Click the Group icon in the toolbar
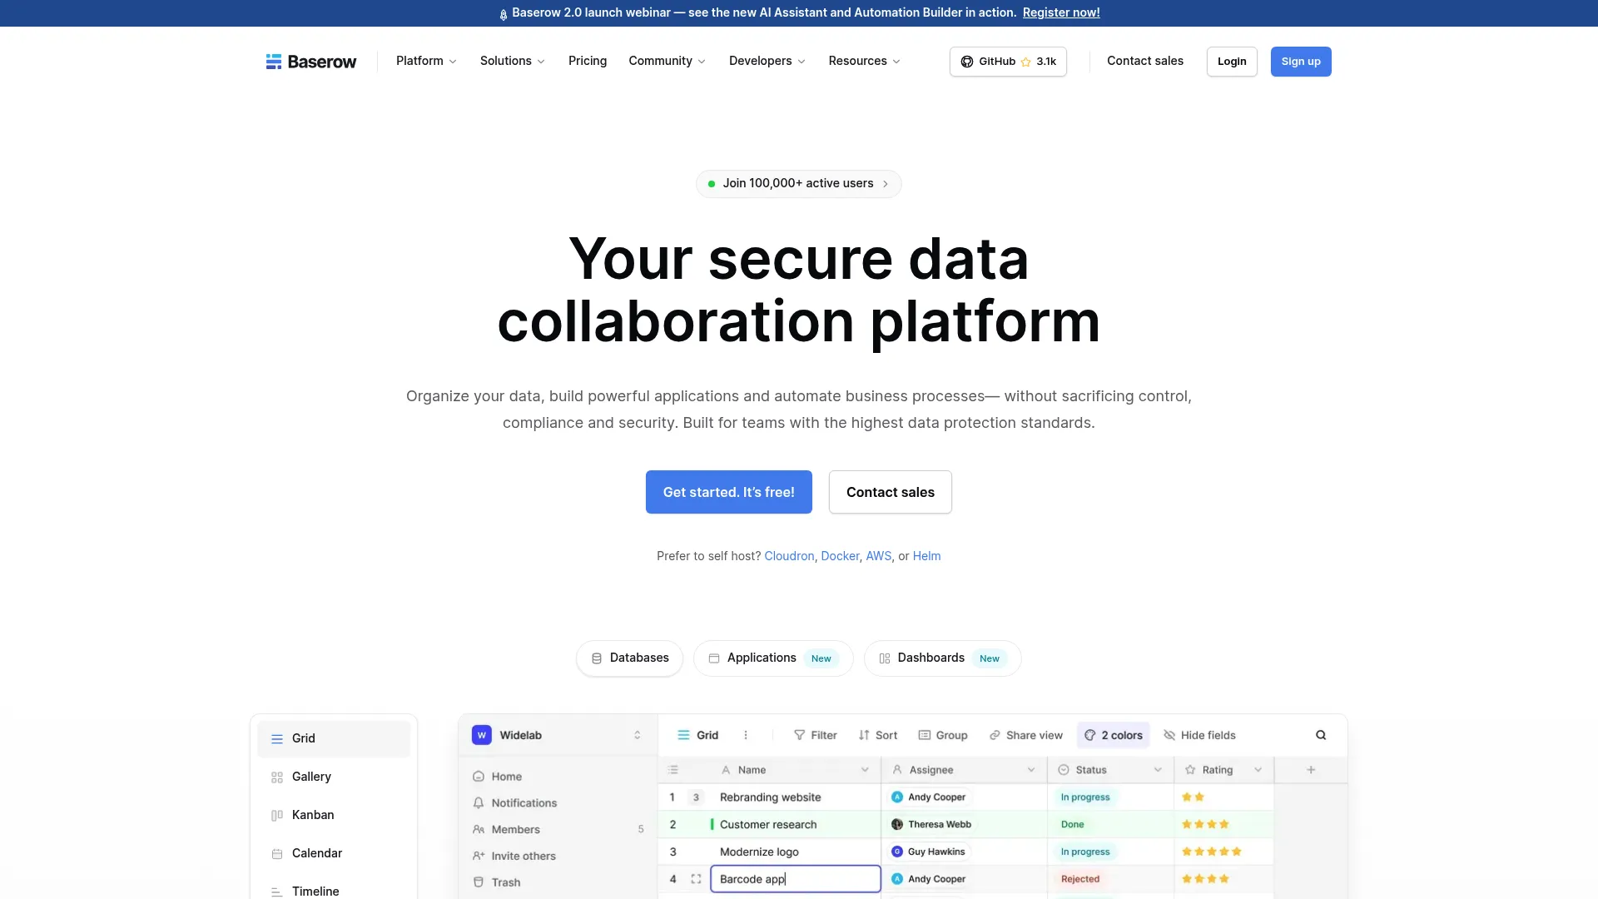1598x899 pixels. pyautogui.click(x=924, y=735)
